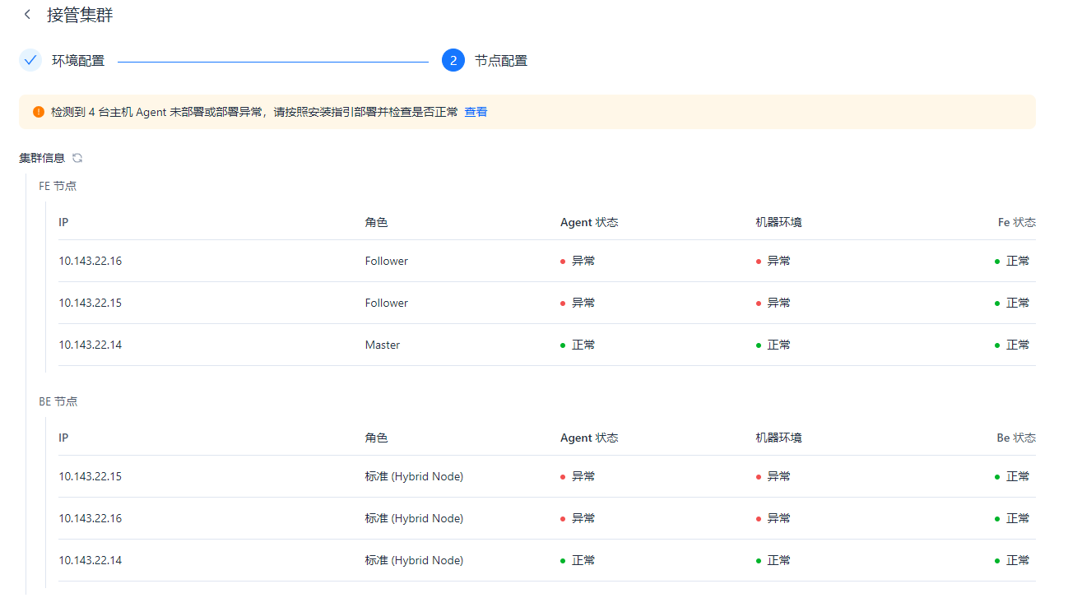Select BE row IP 10.143.22.16
The width and height of the screenshot is (1082, 607).
tap(90, 518)
